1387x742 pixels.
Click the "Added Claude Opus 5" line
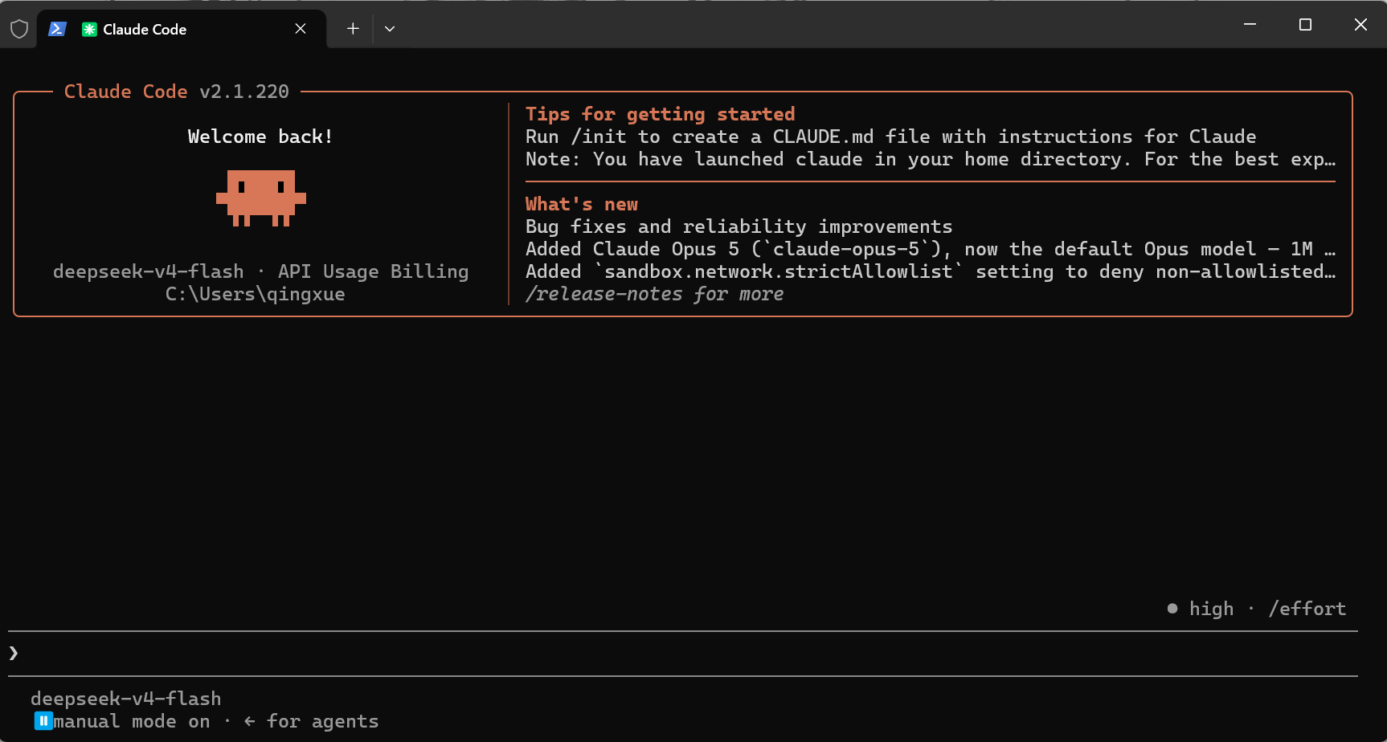coord(931,249)
